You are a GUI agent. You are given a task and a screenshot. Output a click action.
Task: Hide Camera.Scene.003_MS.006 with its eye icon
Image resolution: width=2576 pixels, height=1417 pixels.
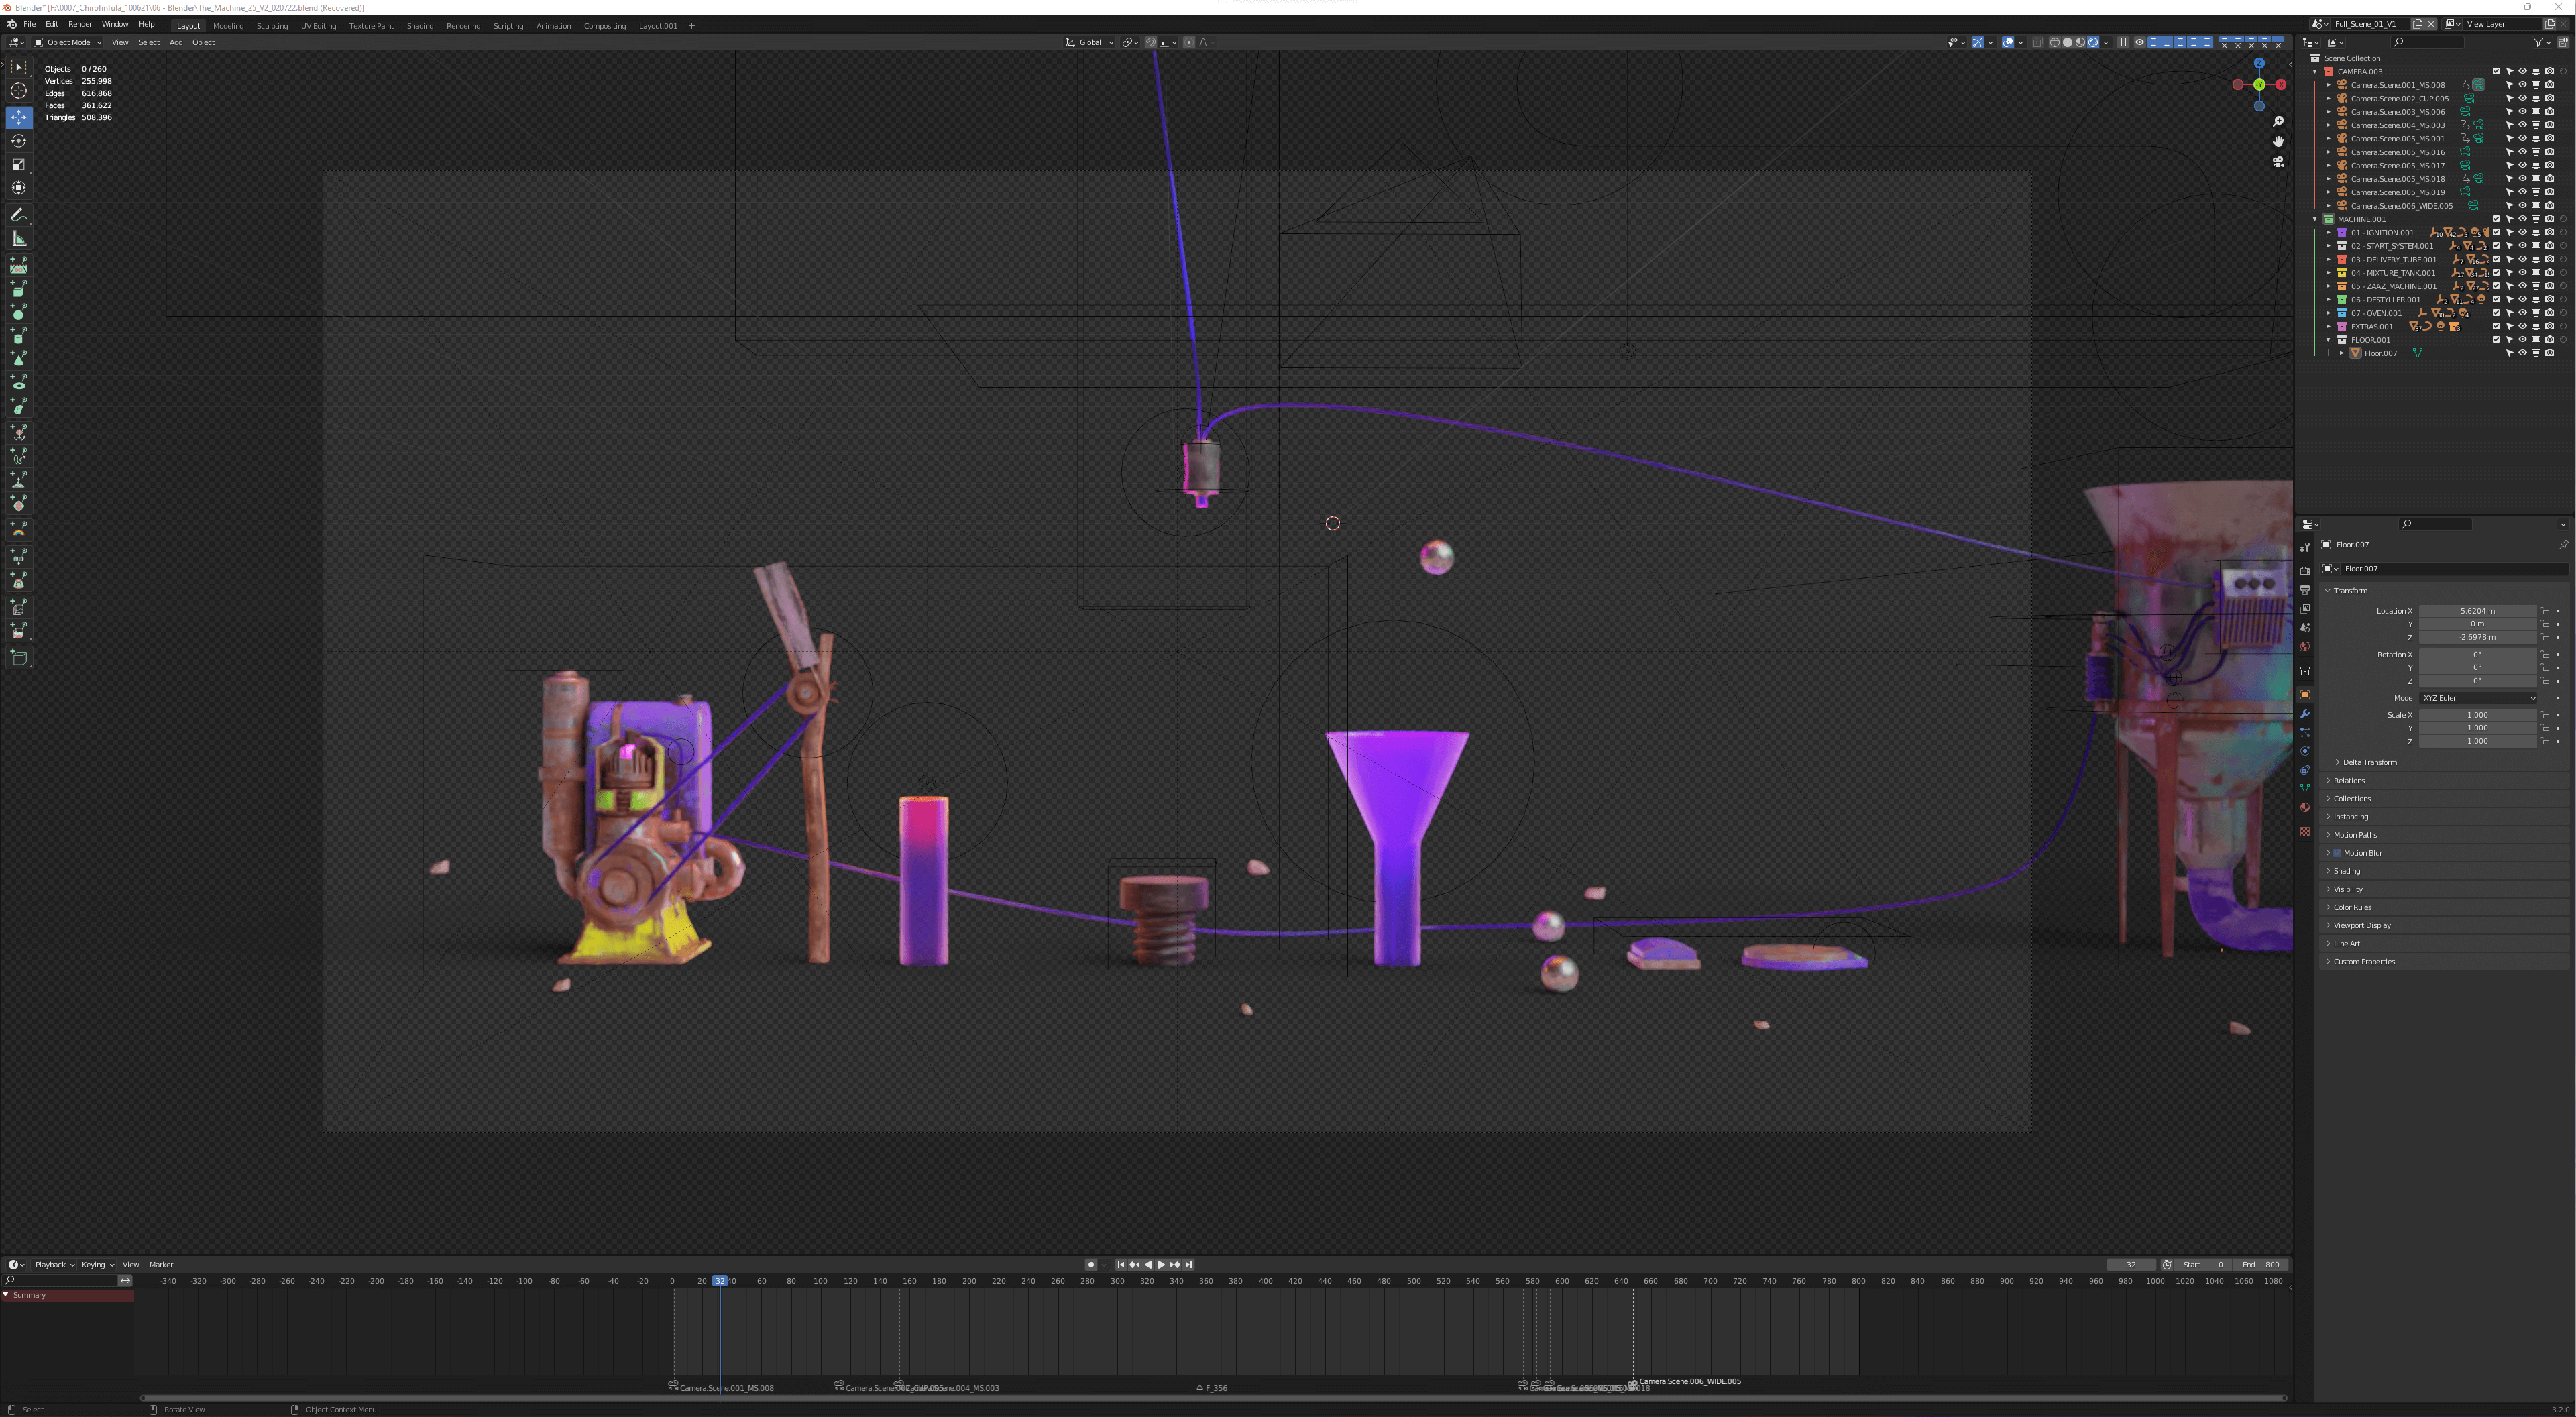pyautogui.click(x=2522, y=112)
